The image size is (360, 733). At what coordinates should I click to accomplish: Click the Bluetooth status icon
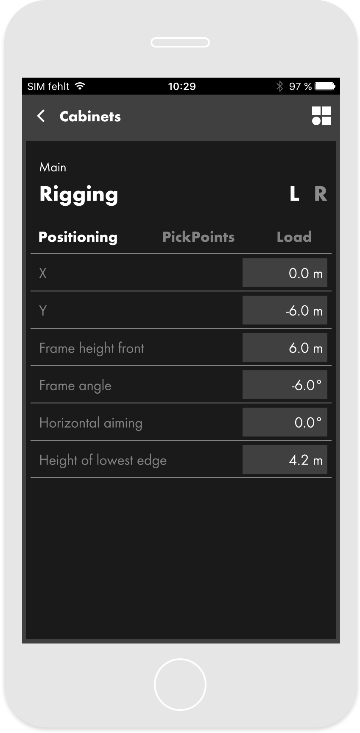279,87
